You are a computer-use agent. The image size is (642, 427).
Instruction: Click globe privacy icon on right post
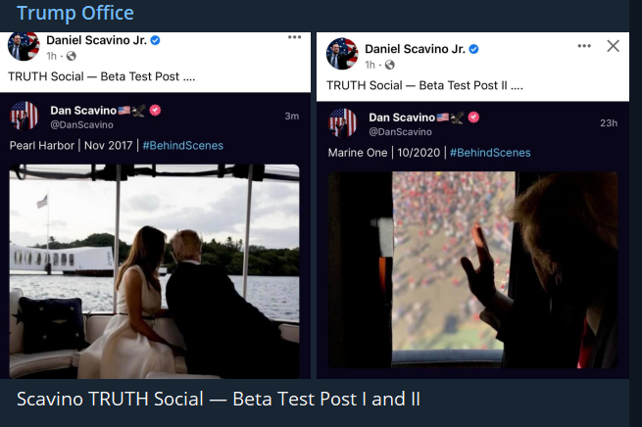389,65
